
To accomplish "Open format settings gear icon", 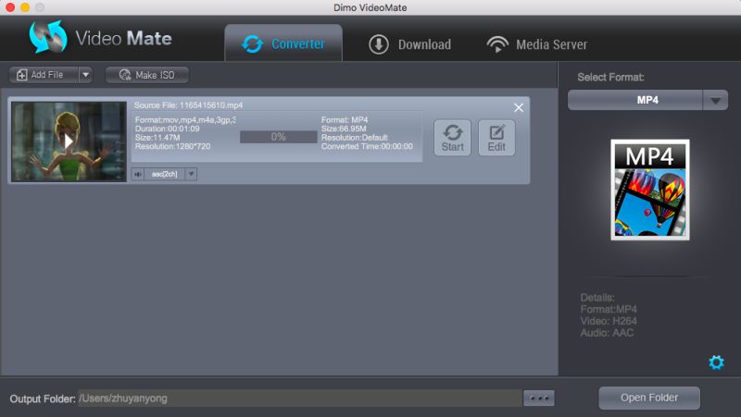I will 716,362.
